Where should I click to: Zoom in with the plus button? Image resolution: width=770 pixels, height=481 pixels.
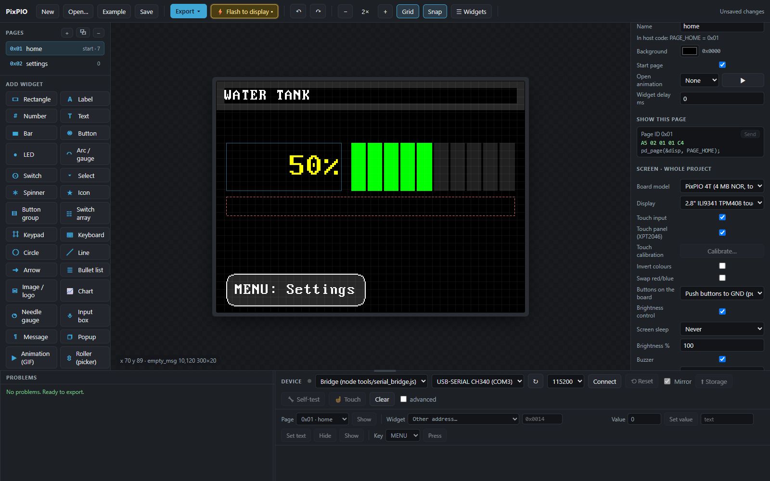point(385,12)
